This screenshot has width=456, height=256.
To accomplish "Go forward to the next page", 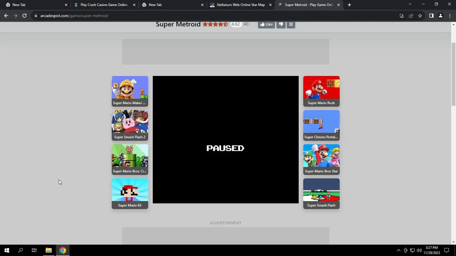I will coord(15,16).
